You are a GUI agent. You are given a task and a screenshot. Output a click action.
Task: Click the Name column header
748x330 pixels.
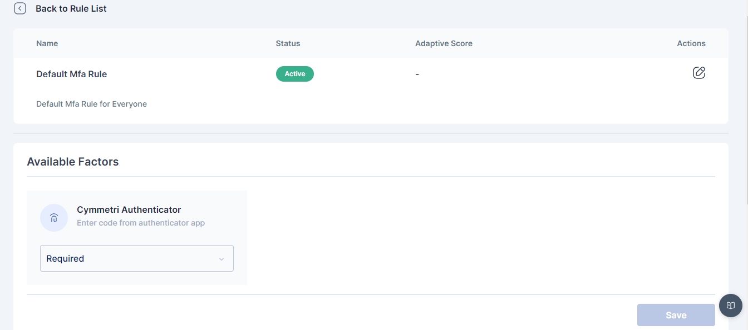tap(47, 43)
